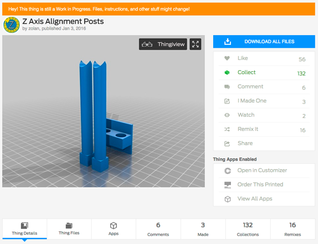Download all files button
318x244 pixels.
[264, 42]
